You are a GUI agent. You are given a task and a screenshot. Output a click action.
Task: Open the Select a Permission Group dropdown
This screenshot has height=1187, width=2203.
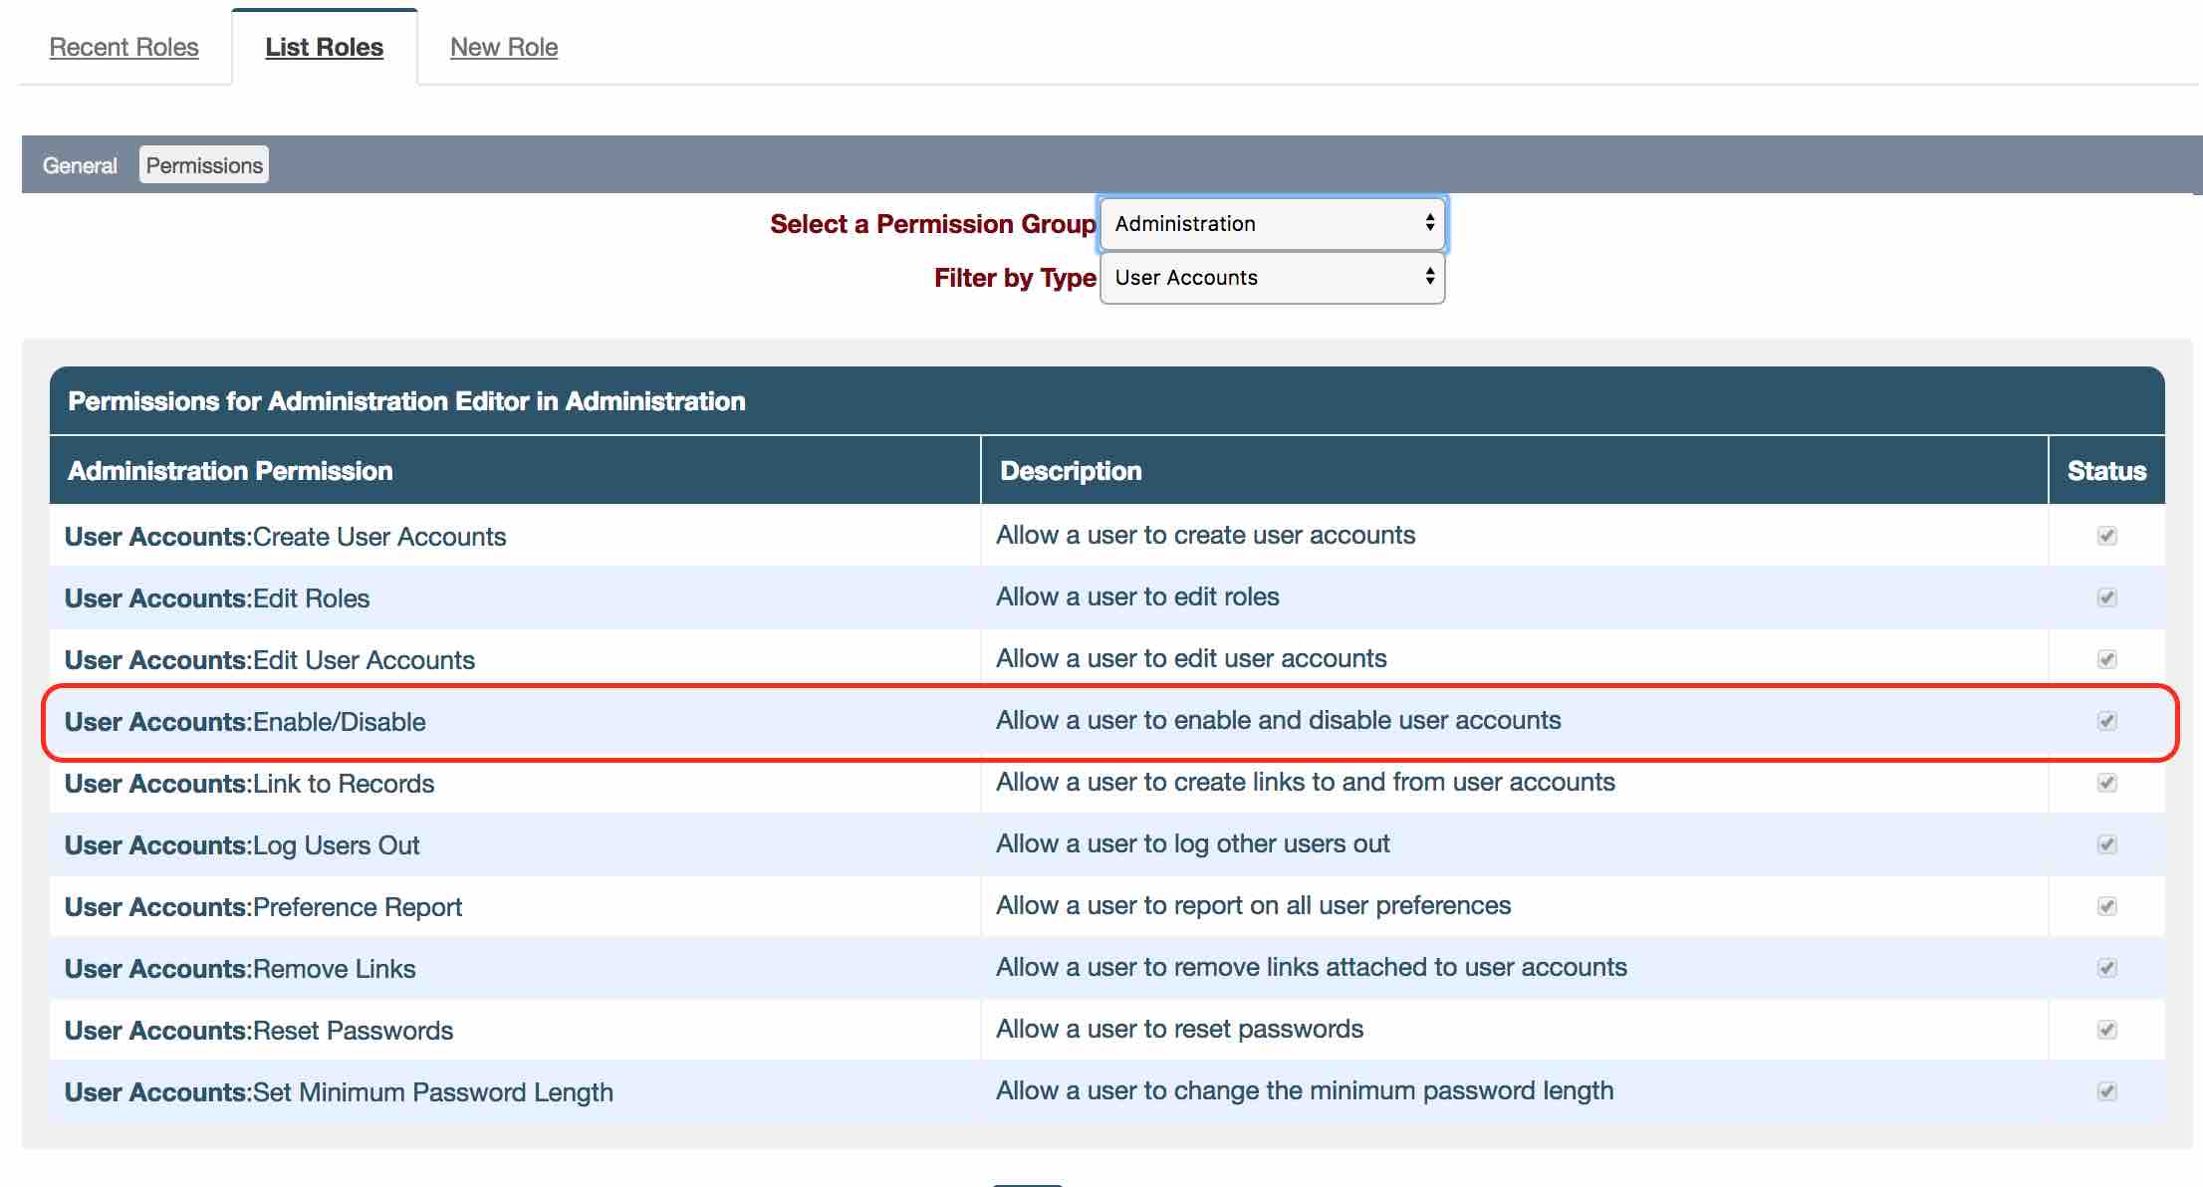1272,224
